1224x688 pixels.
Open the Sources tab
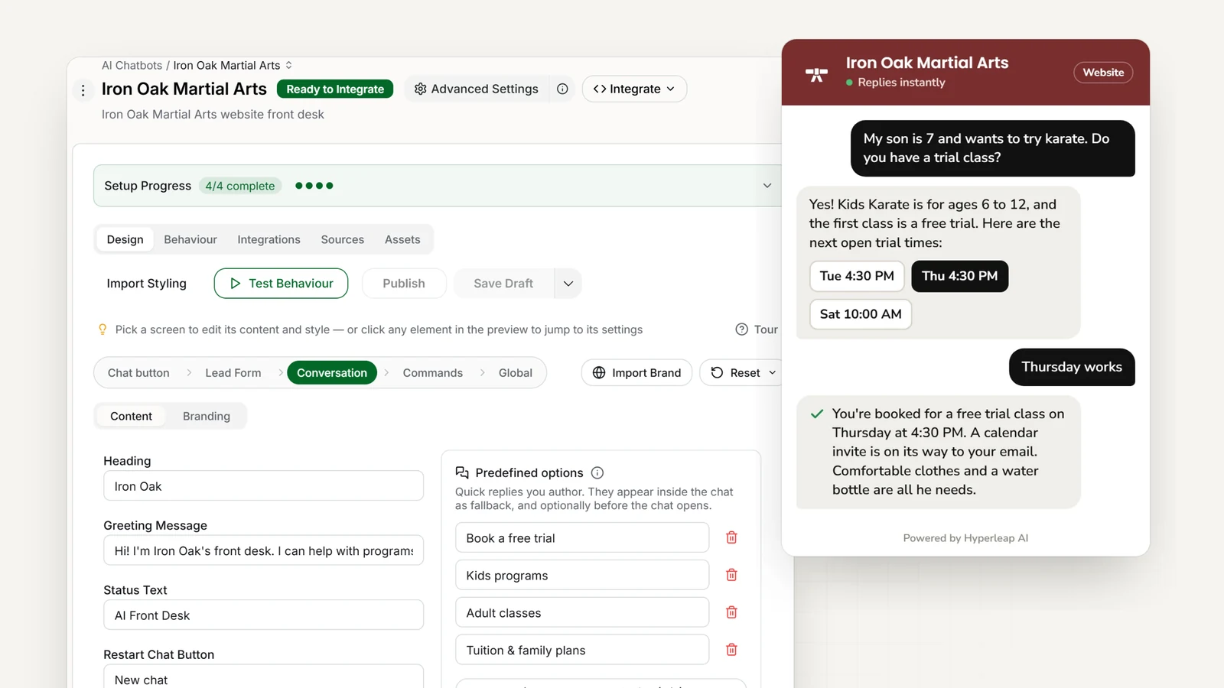coord(342,239)
